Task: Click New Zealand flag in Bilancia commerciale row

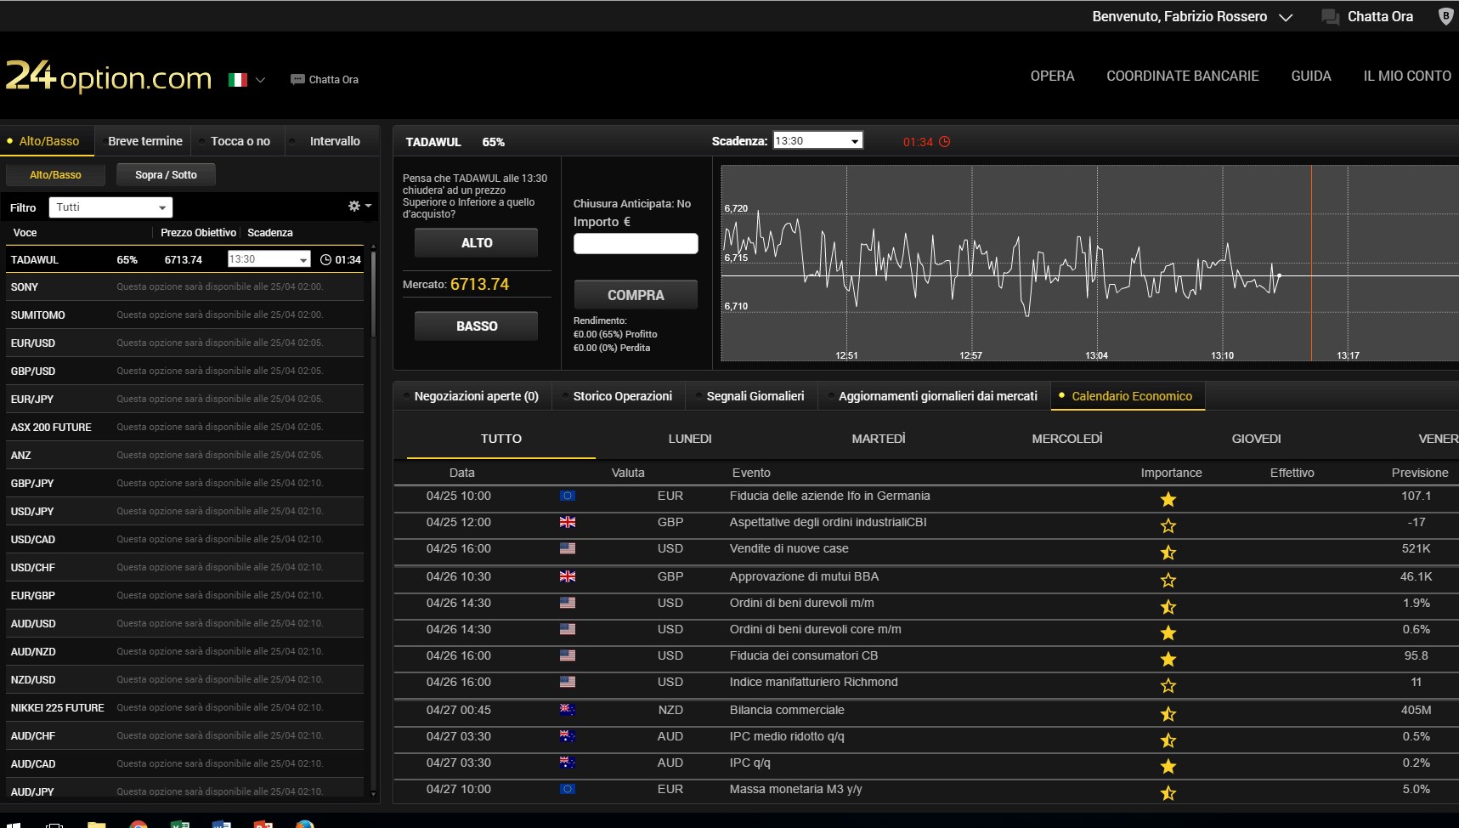Action: [x=568, y=709]
